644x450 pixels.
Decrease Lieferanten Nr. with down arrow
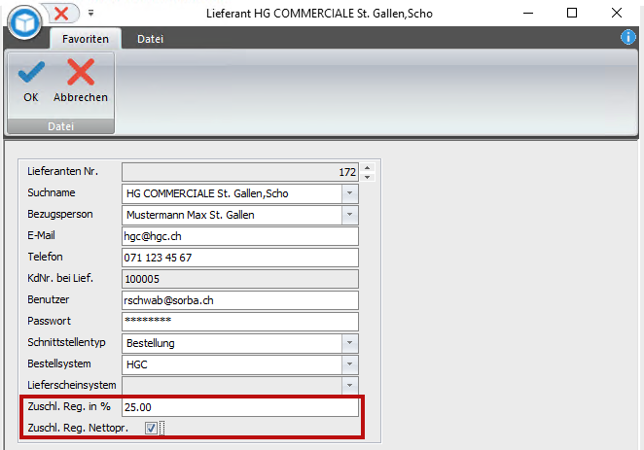[x=368, y=177]
